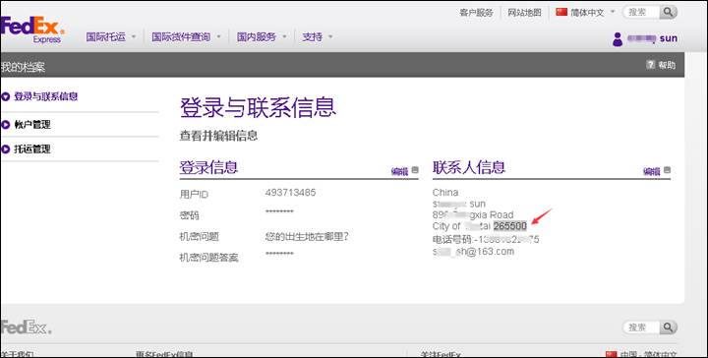Expand the 国内服务 menu
Screen dimensions: 708x358
pyautogui.click(x=262, y=37)
